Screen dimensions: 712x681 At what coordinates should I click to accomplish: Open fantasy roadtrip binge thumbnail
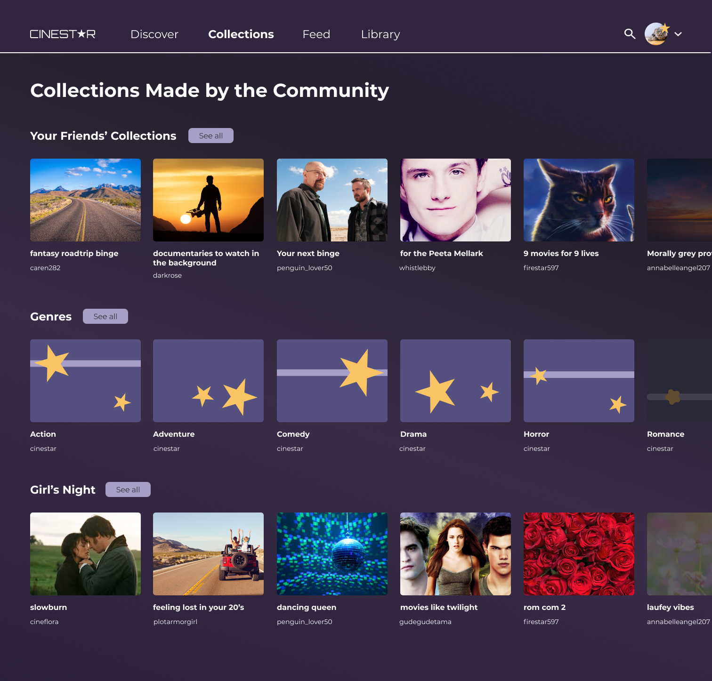tap(85, 200)
